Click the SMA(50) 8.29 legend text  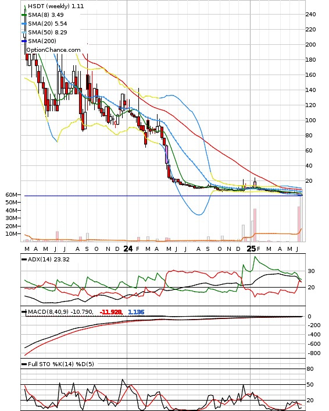[48, 32]
